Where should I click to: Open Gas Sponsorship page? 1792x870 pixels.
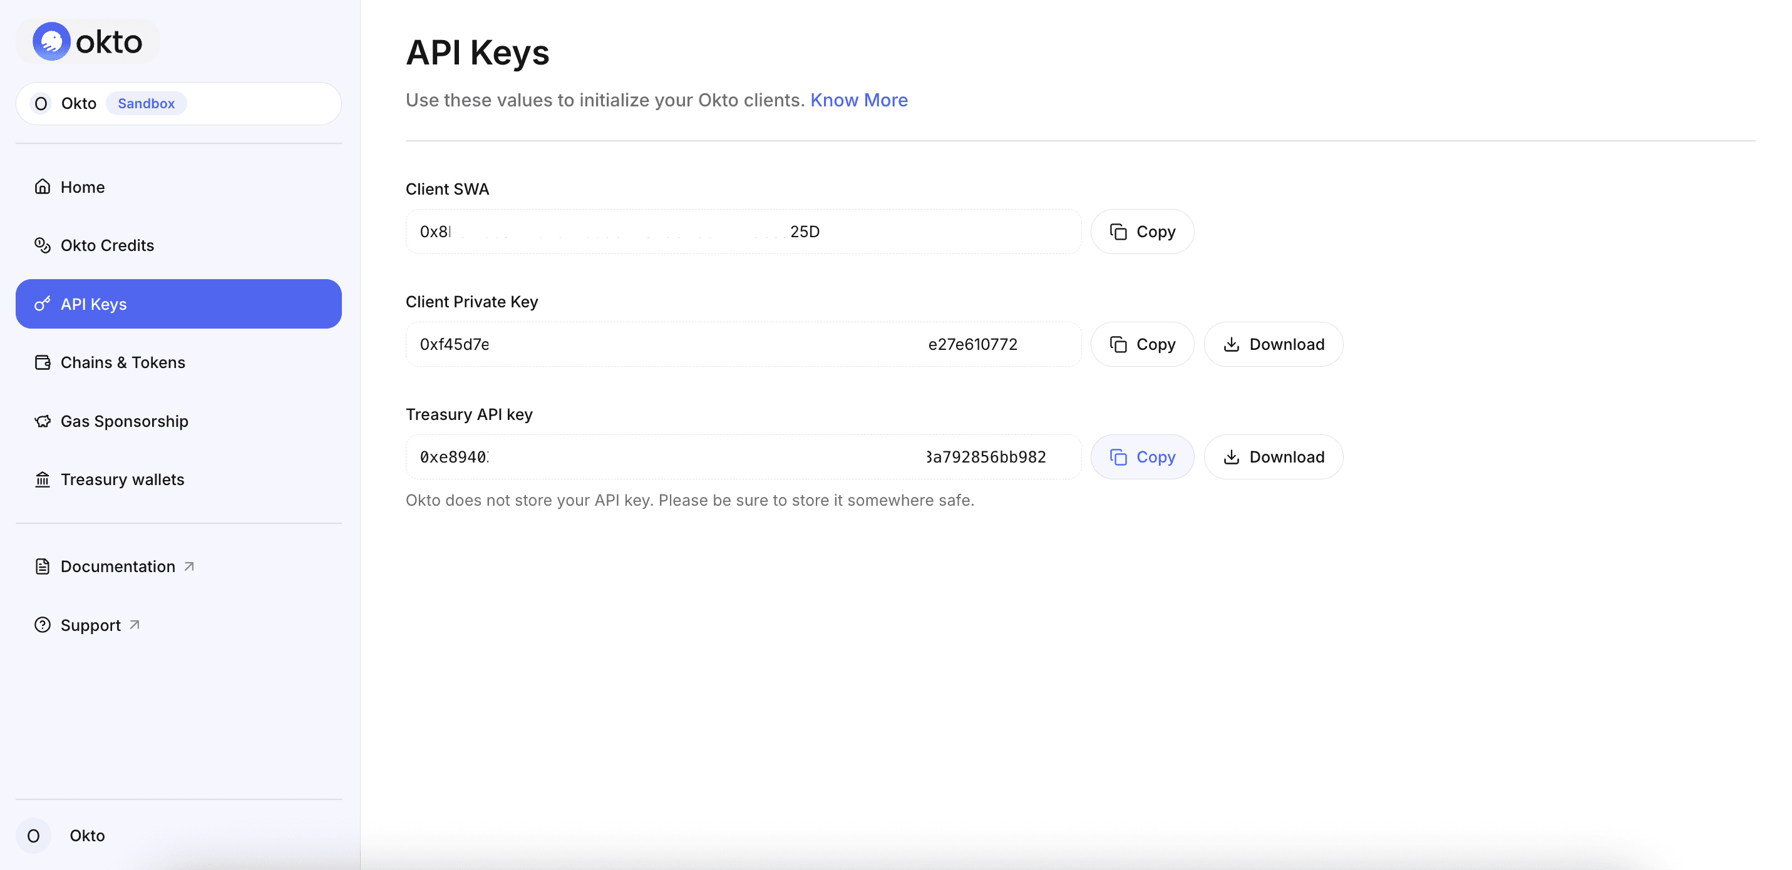(x=178, y=421)
